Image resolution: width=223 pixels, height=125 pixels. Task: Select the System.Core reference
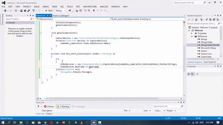(x=206, y=54)
